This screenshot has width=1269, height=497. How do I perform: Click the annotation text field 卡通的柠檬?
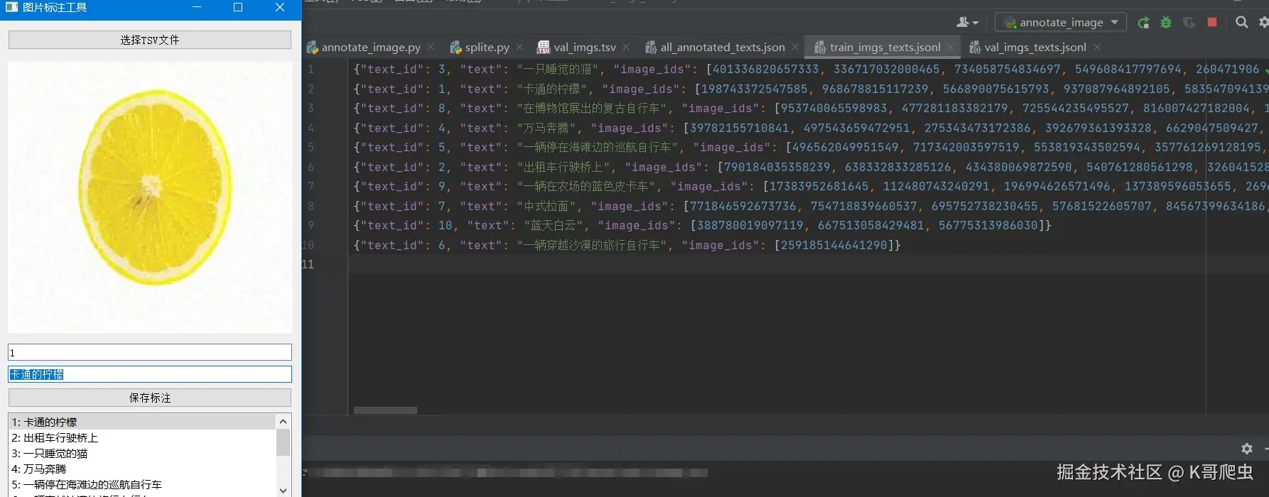coord(150,374)
